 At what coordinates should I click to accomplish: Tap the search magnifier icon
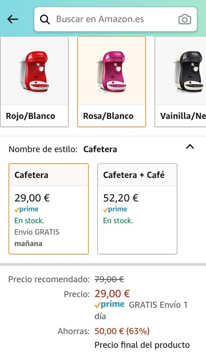(x=45, y=20)
